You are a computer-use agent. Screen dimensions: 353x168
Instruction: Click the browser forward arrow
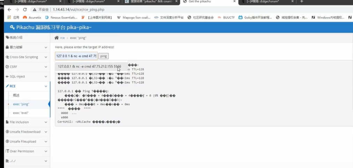click(x=17, y=9)
